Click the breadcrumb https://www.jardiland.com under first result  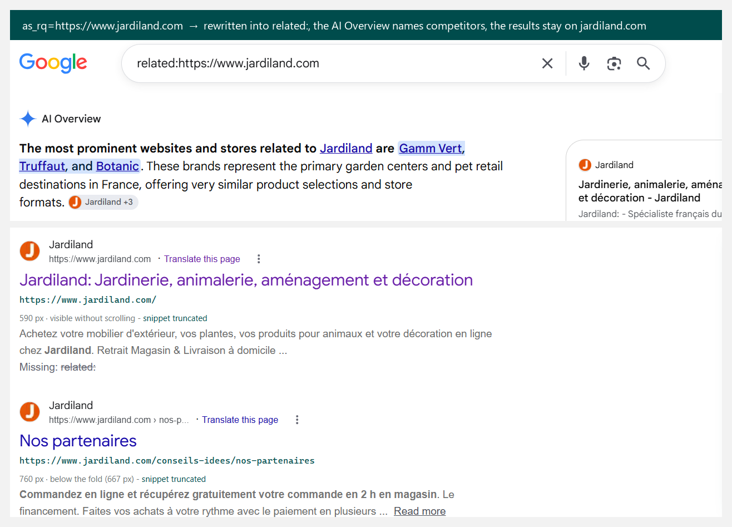click(100, 259)
